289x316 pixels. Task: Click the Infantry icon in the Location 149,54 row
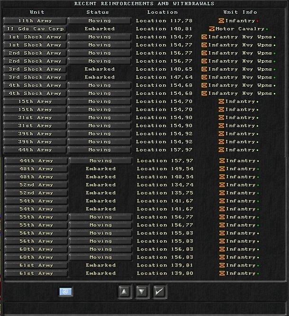pyautogui.click(x=222, y=169)
